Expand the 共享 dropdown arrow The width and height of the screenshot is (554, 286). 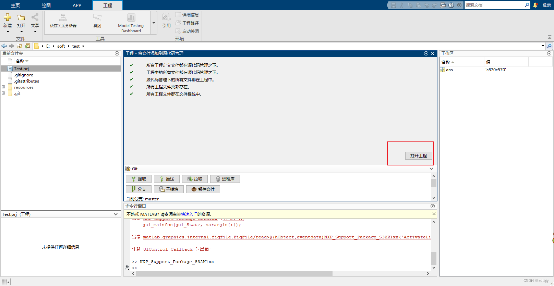coord(35,32)
